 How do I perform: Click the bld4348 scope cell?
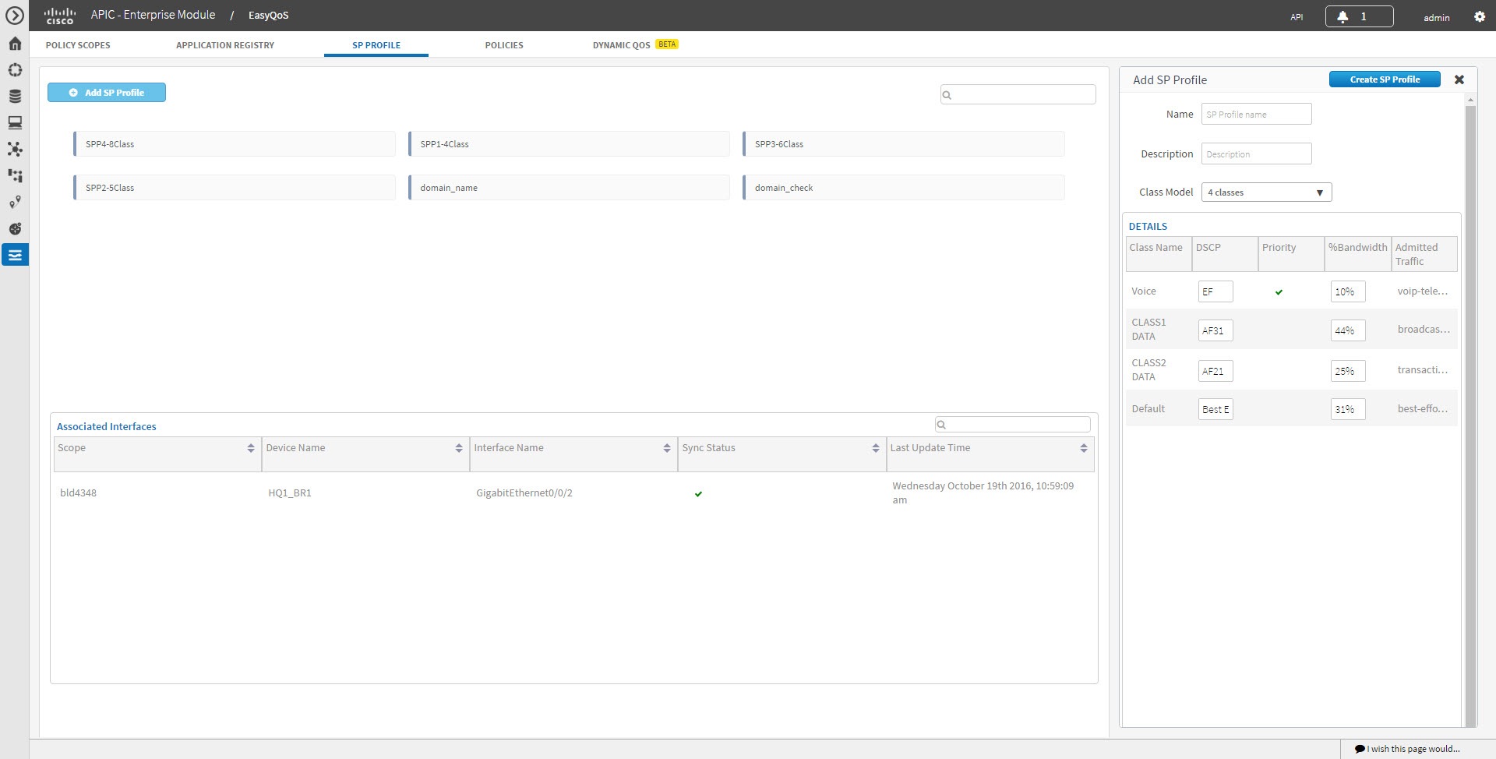(78, 492)
